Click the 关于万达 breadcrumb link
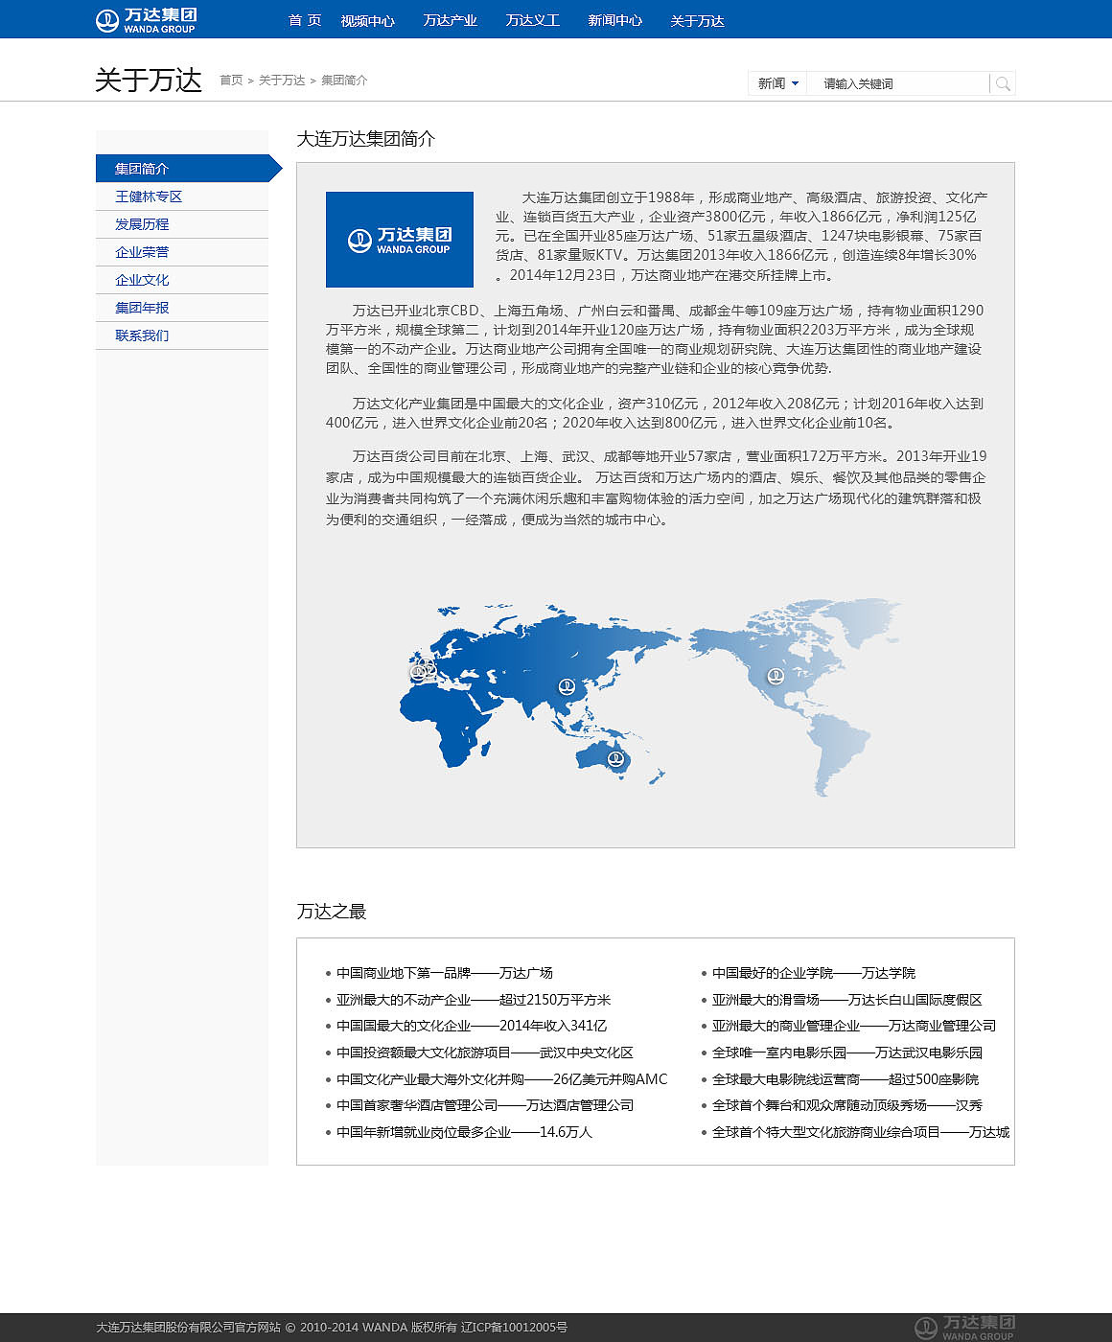 [282, 81]
